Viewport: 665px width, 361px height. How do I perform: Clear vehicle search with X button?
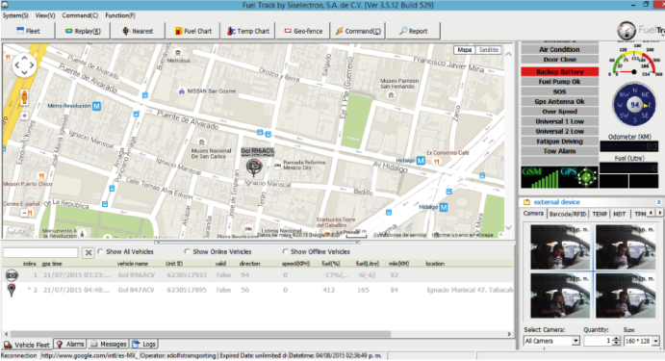coord(88,253)
